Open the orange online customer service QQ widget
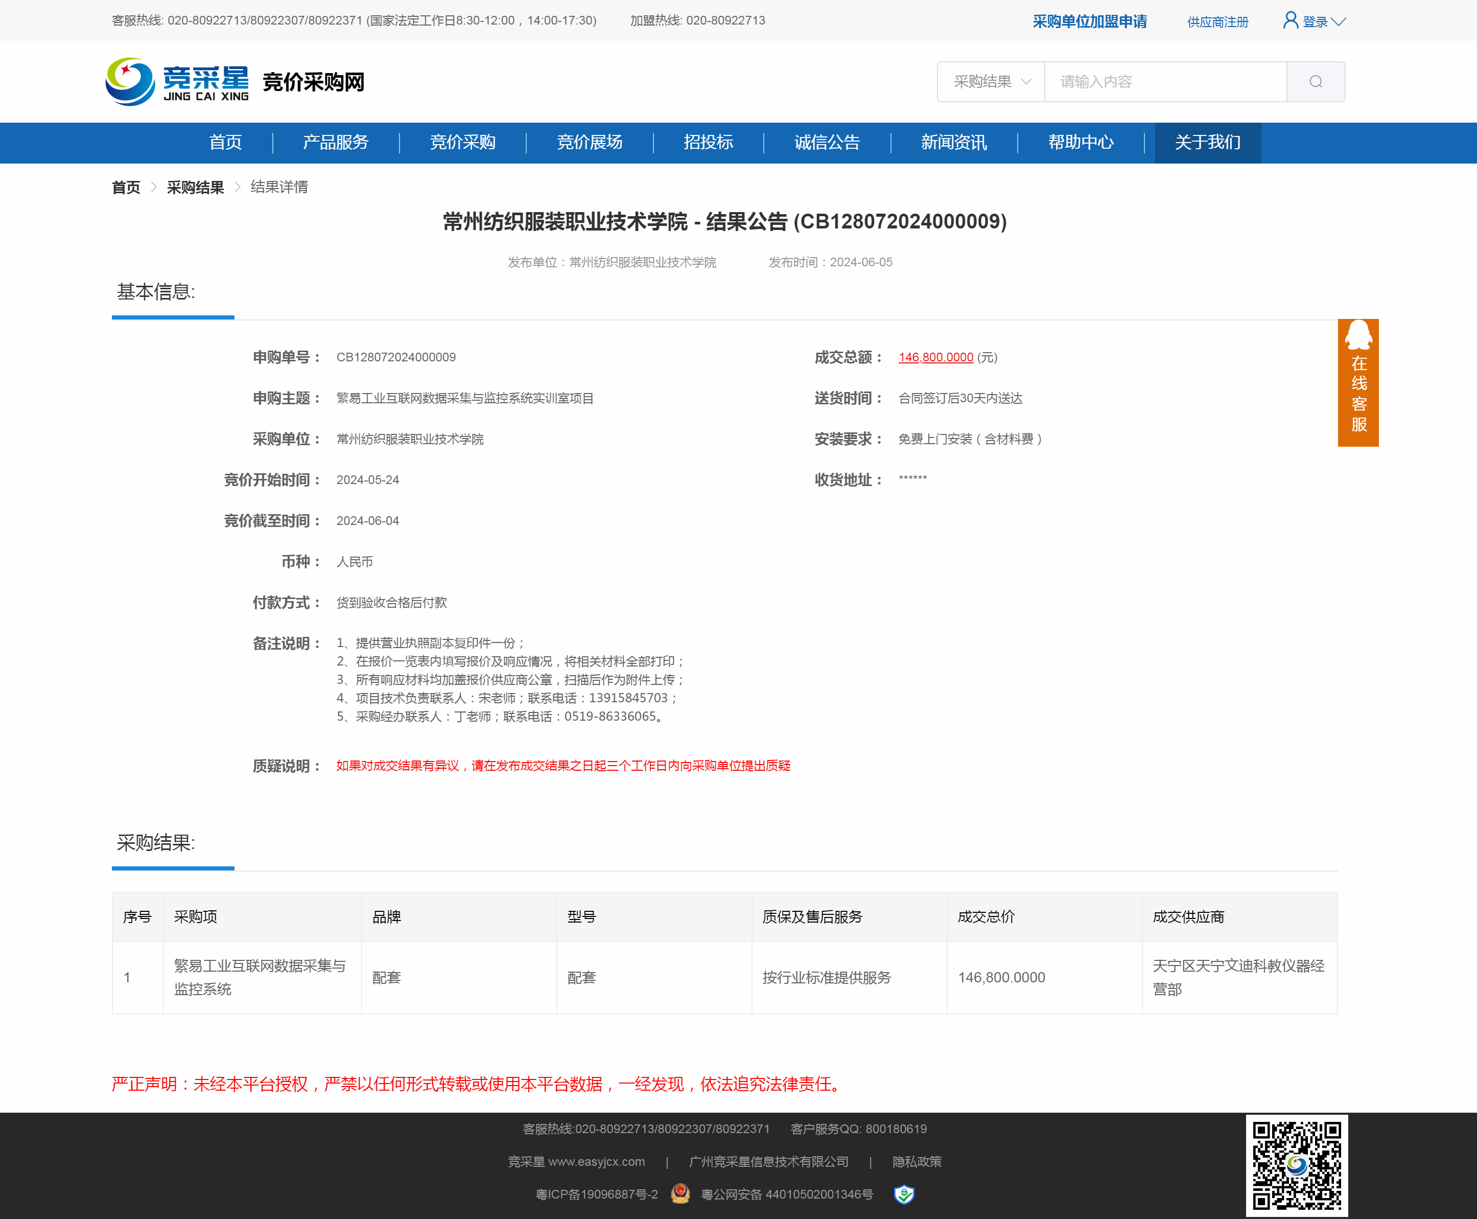 point(1357,383)
